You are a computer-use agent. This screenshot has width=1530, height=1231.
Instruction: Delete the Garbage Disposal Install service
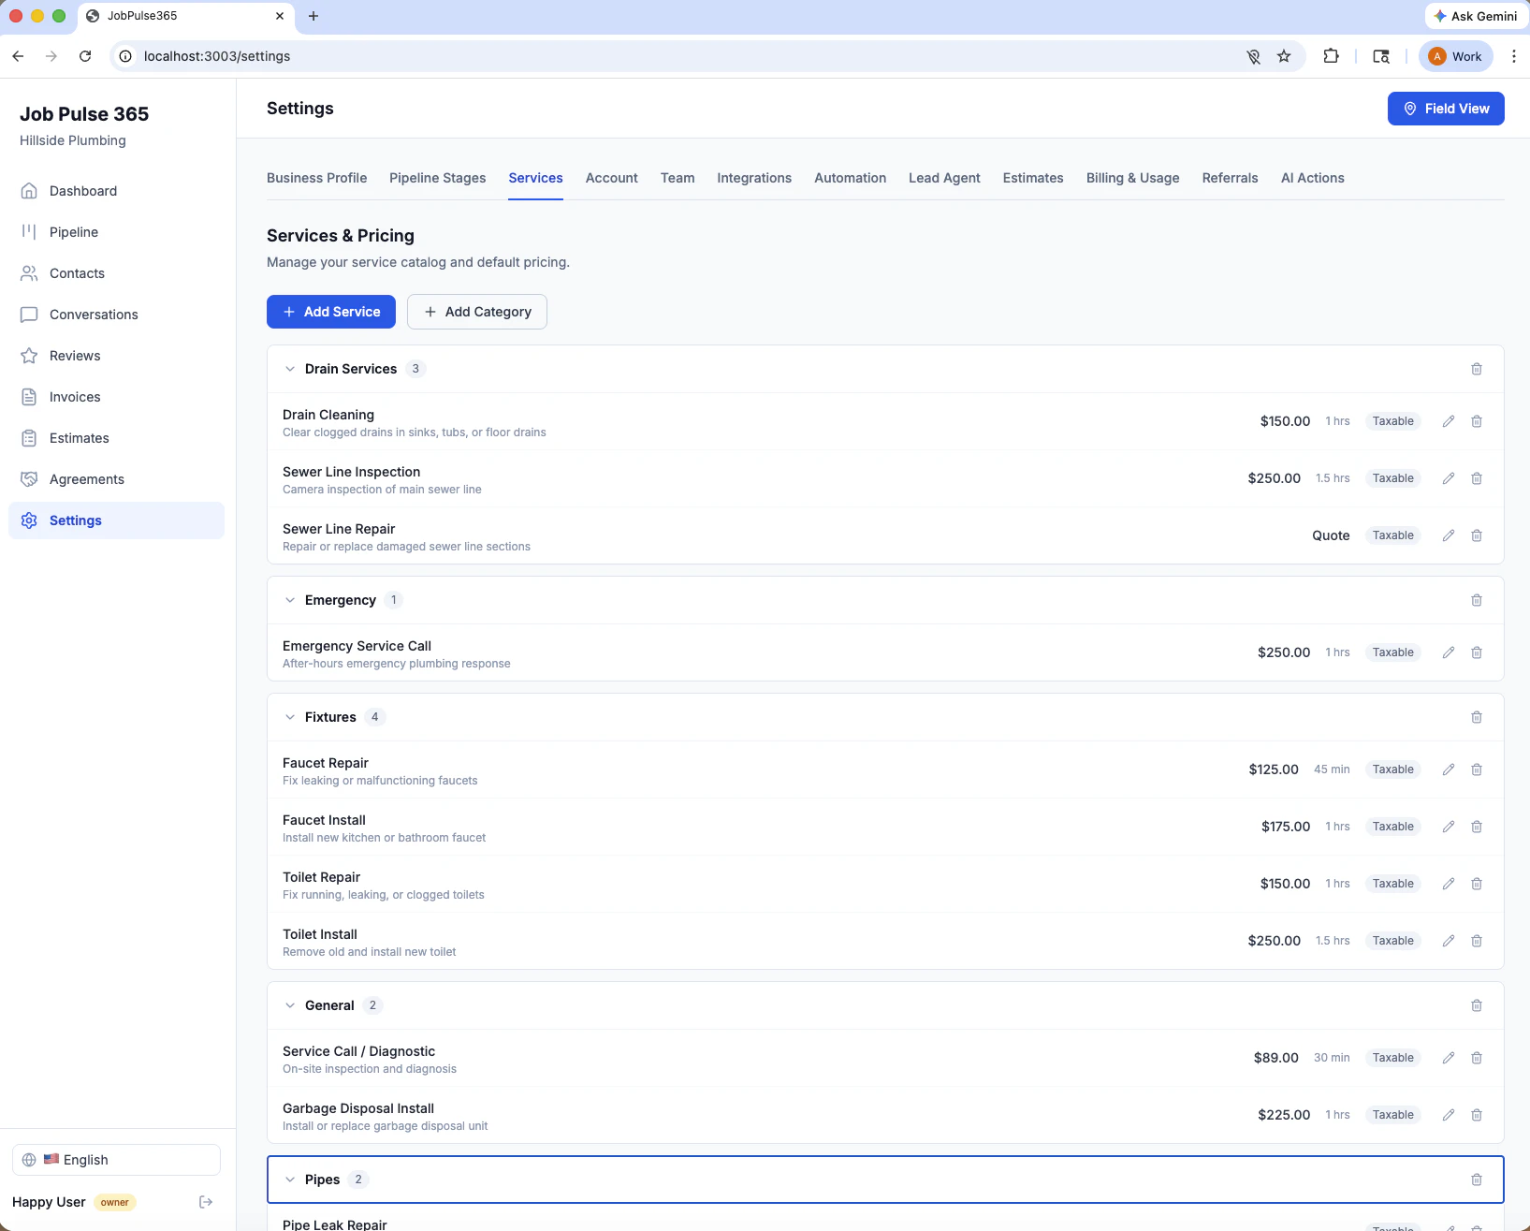tap(1477, 1115)
